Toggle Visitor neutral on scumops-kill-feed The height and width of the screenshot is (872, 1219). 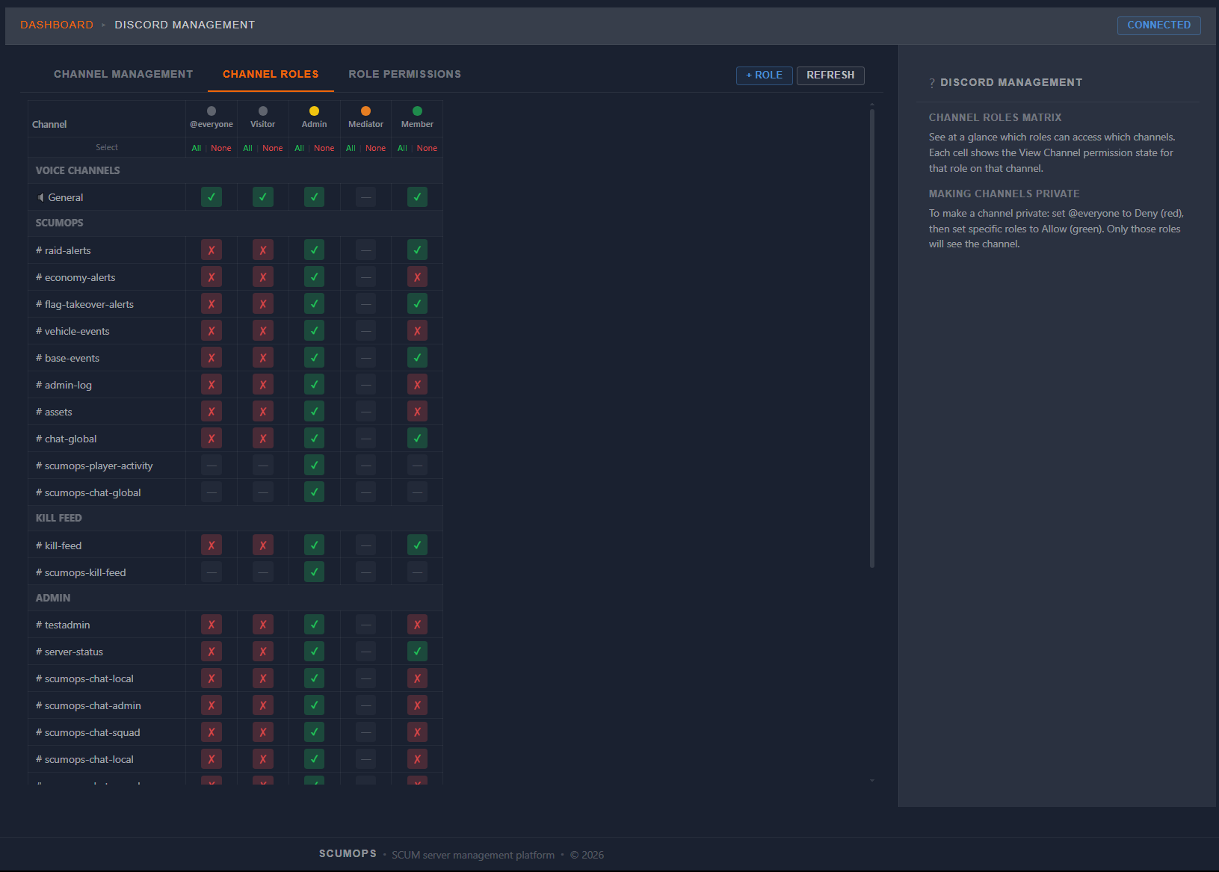point(263,572)
